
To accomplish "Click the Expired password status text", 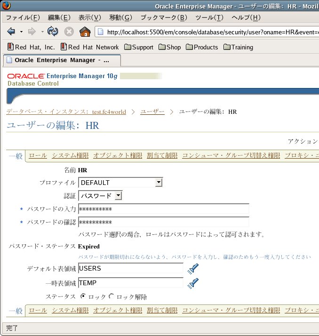I will 89,247.
